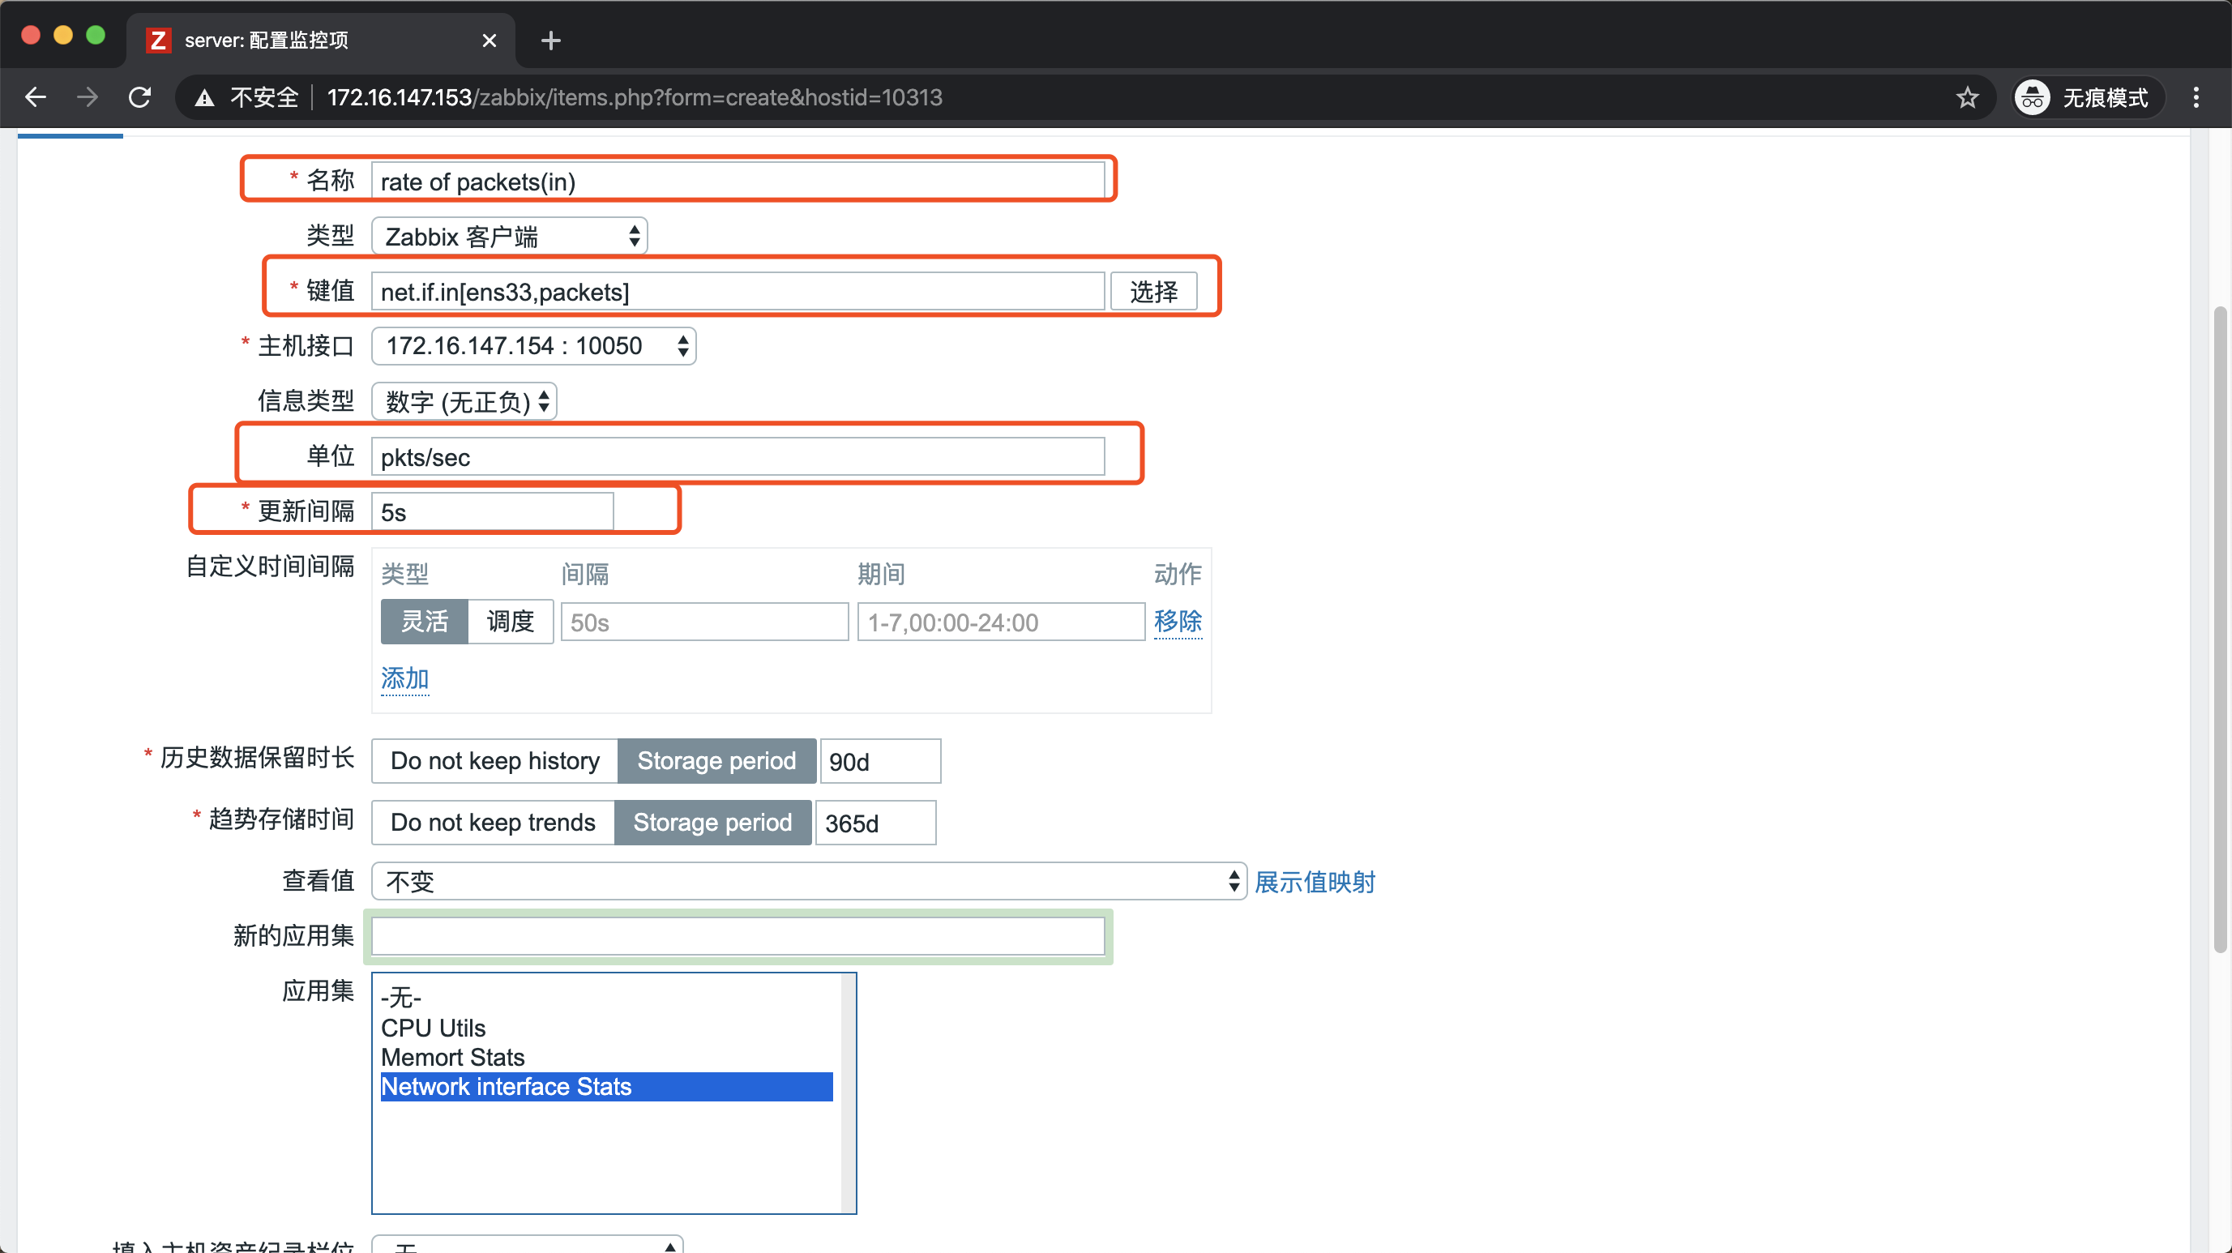Open the 信息类型 data type dropdown

[464, 401]
